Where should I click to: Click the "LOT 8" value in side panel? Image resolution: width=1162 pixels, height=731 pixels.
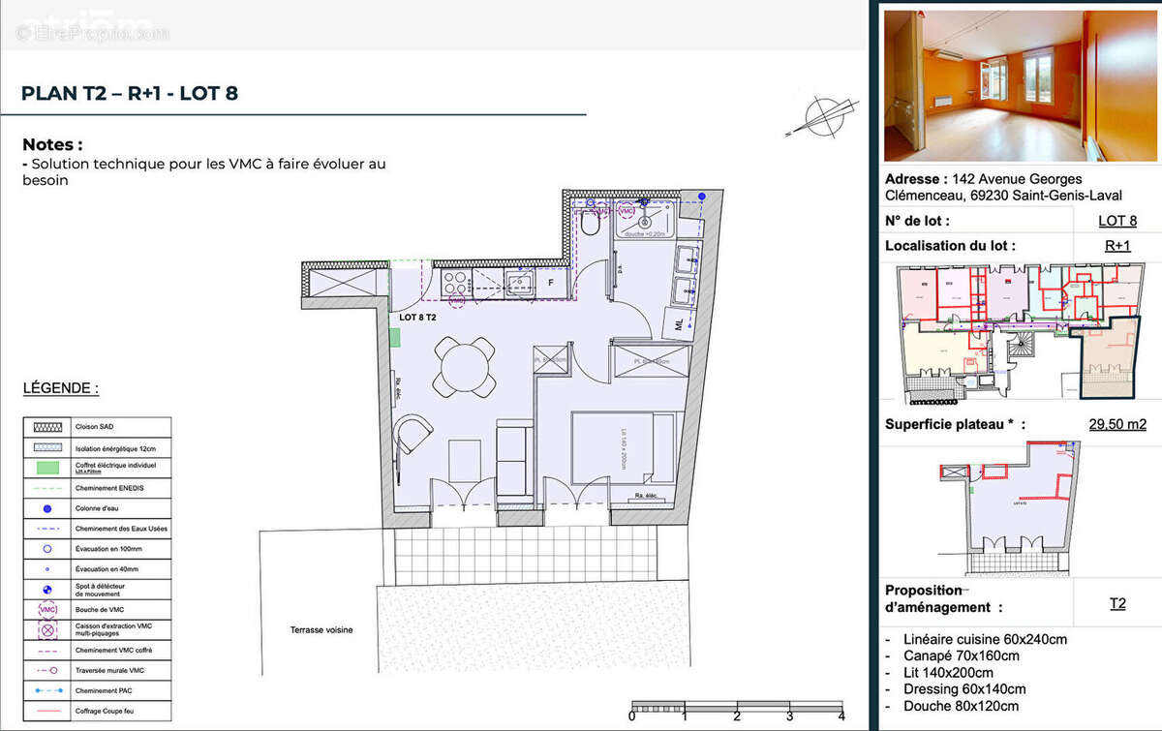point(1117,221)
